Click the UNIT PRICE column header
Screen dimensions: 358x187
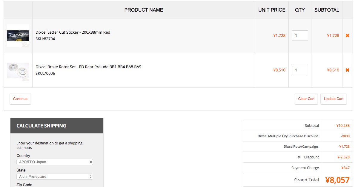point(272,10)
